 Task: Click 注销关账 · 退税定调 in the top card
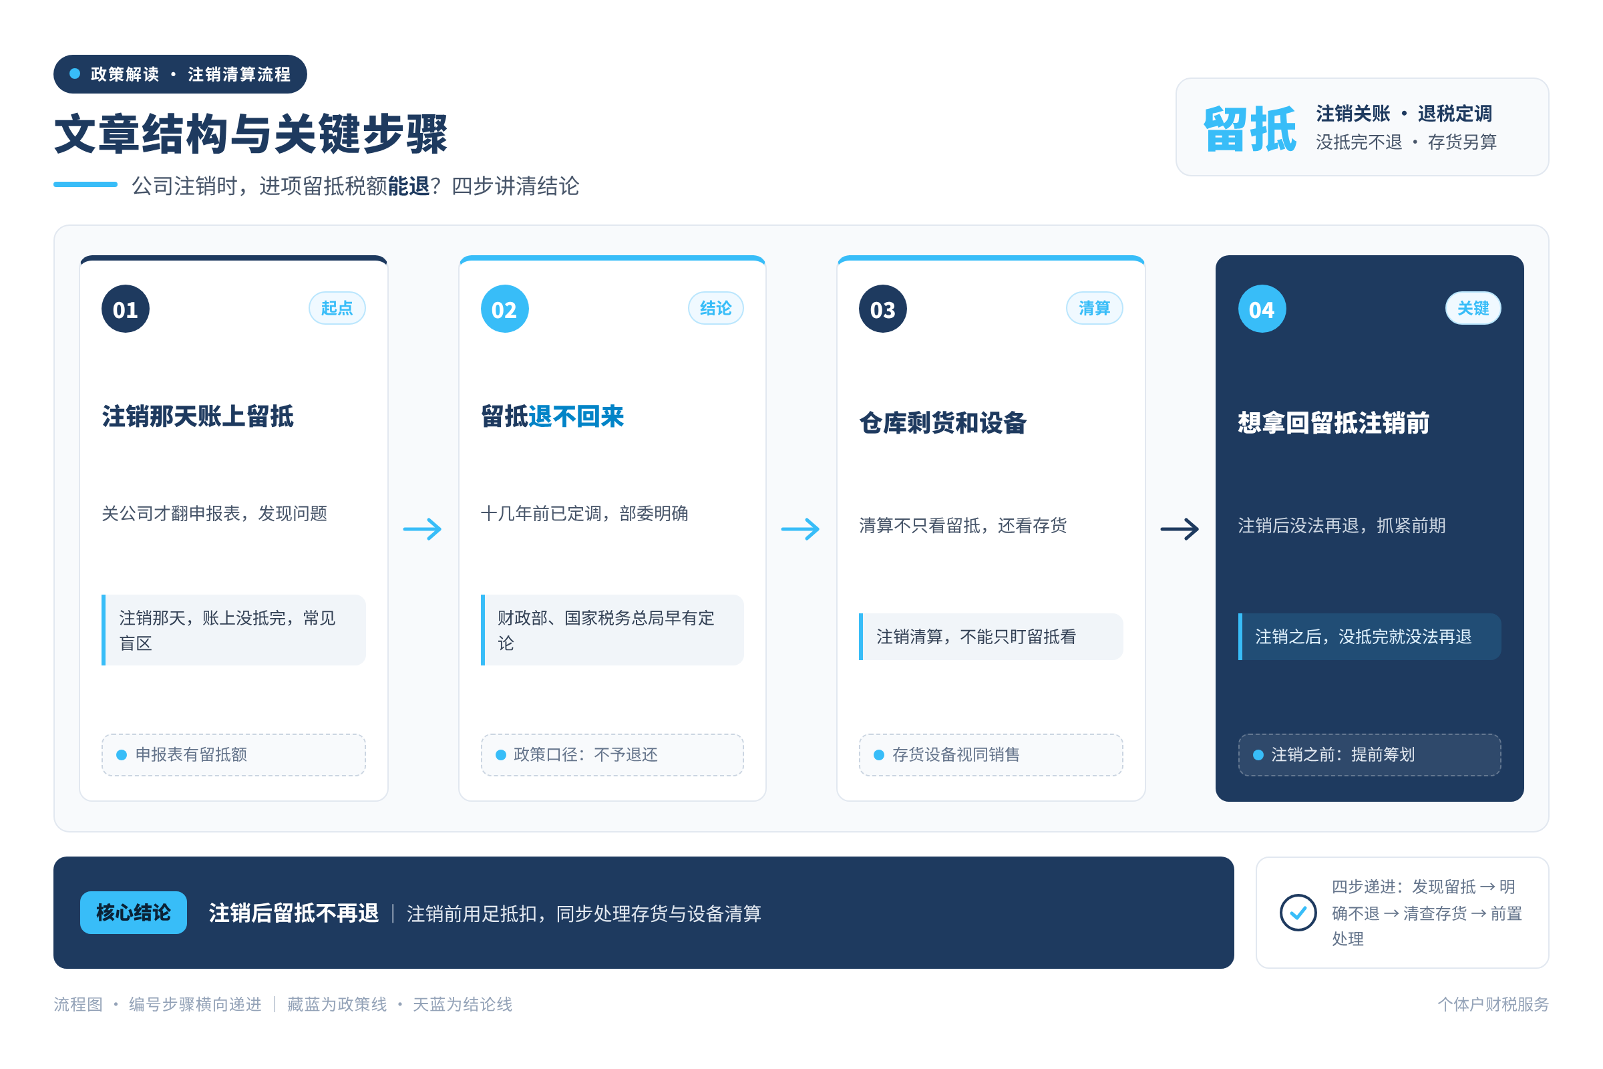tap(1404, 113)
